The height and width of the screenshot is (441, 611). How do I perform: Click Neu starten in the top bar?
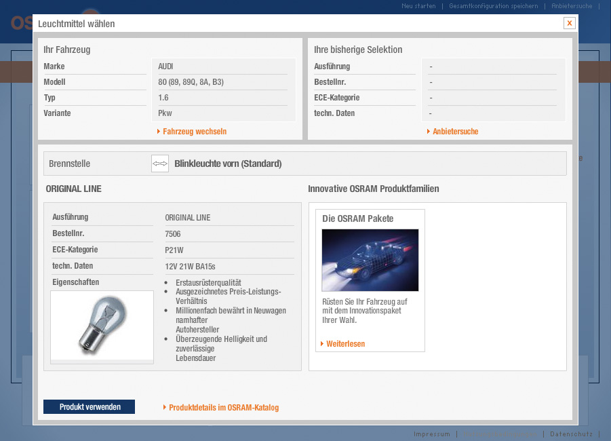[418, 6]
